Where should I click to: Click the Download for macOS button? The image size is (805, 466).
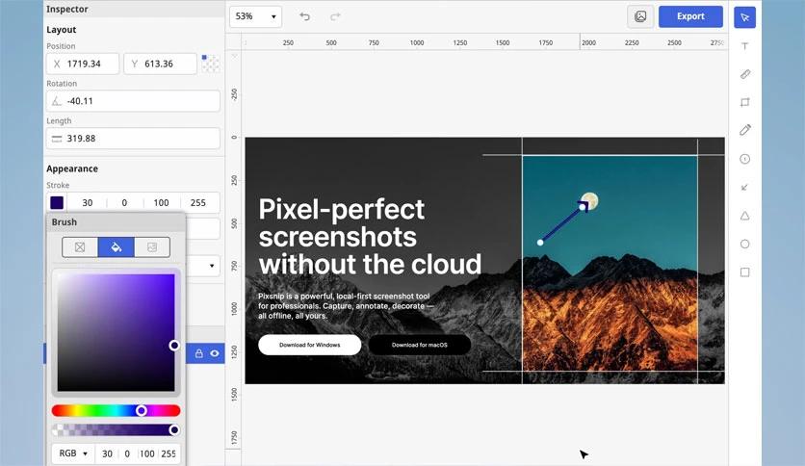click(420, 345)
